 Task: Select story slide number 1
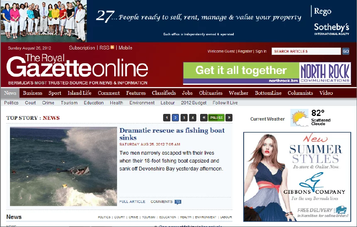point(167,118)
